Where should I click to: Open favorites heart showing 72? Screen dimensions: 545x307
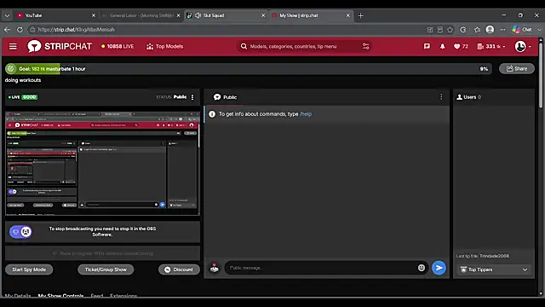click(x=461, y=46)
